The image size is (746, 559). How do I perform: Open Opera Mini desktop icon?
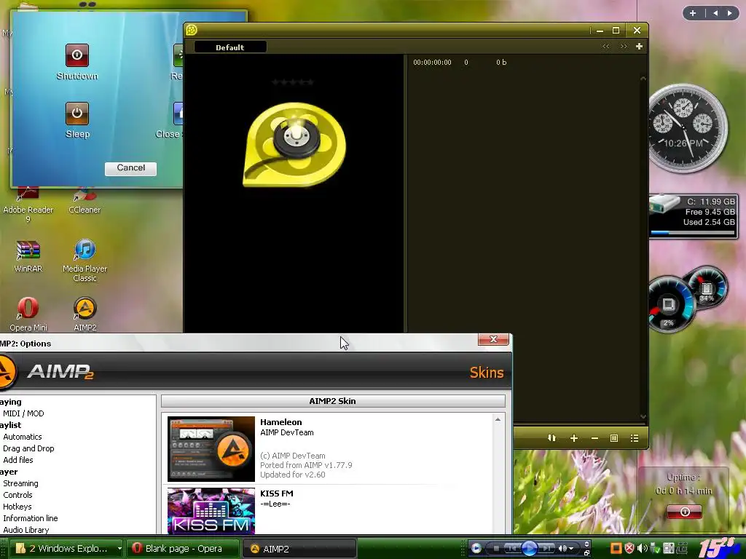click(28, 314)
